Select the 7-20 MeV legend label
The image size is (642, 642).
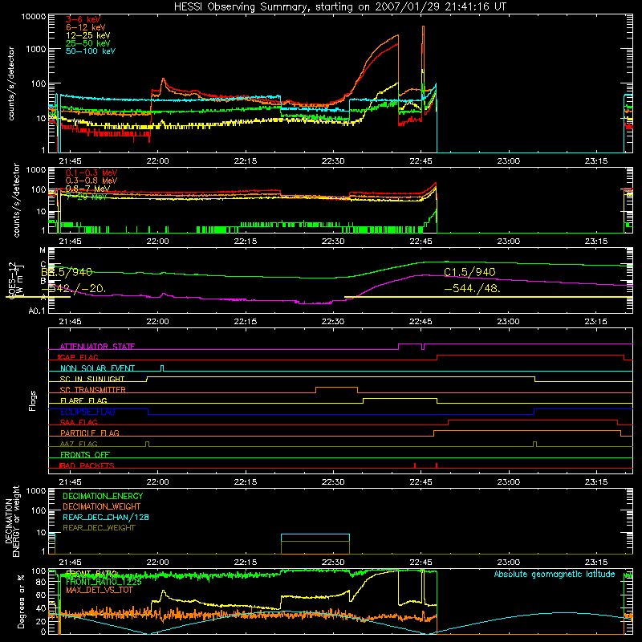[86, 197]
